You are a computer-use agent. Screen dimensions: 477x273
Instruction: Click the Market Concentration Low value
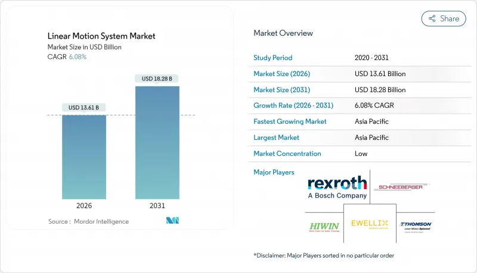pyautogui.click(x=362, y=153)
